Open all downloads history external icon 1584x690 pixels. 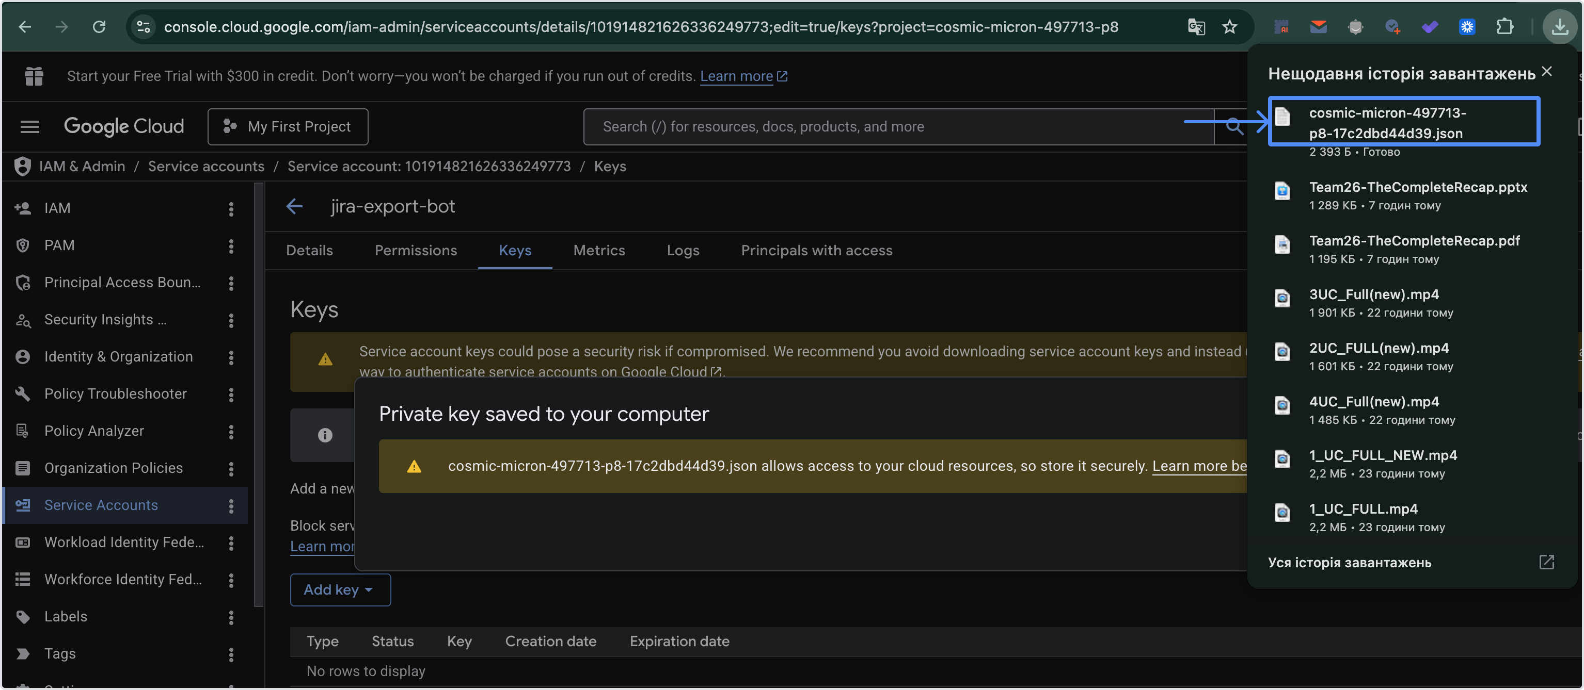tap(1546, 562)
